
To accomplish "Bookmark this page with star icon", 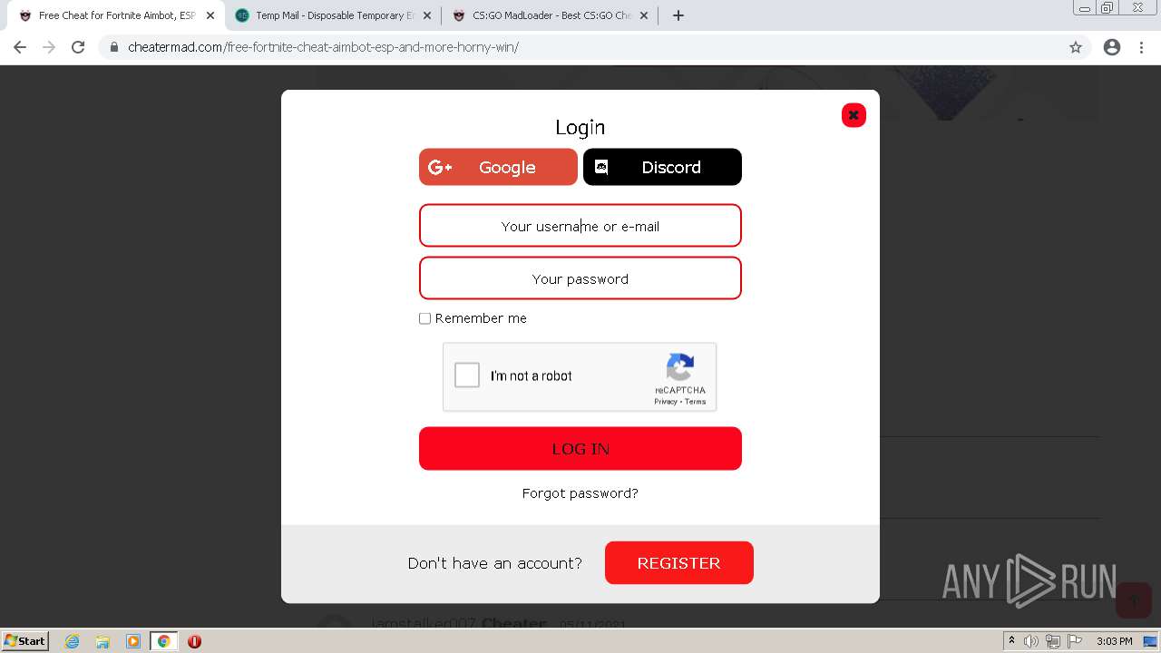I will (x=1076, y=47).
